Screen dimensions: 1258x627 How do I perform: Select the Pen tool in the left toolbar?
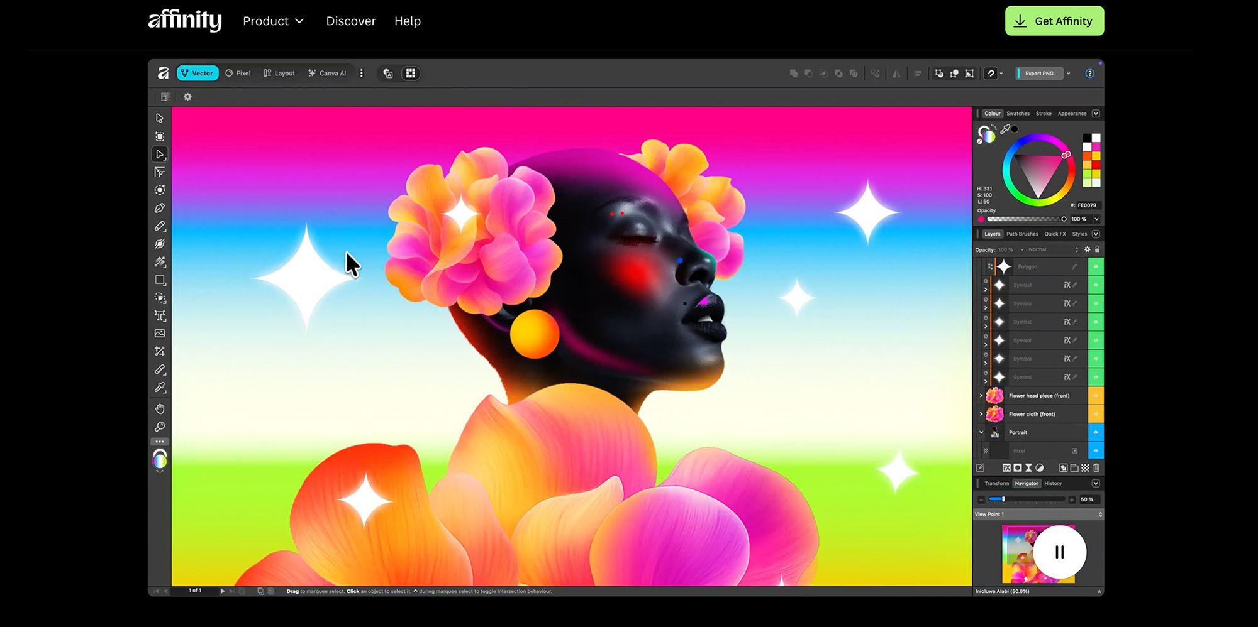[x=160, y=208]
